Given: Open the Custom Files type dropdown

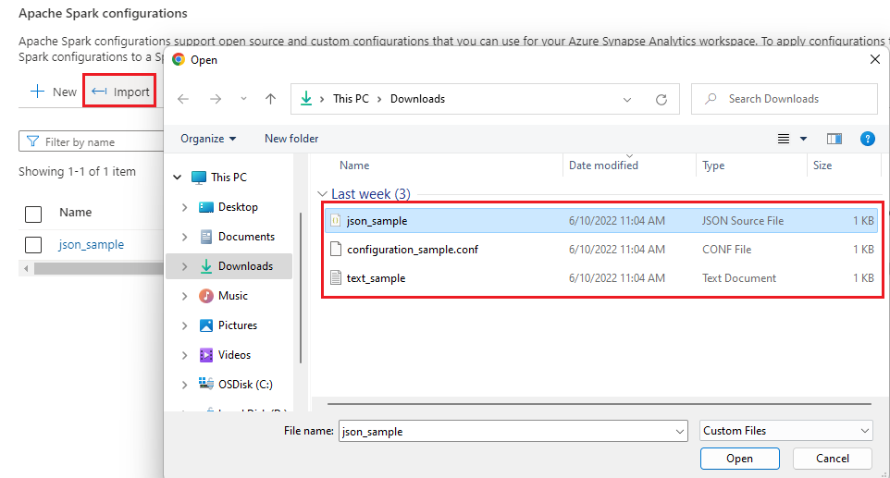Looking at the screenshot, I should [785, 431].
